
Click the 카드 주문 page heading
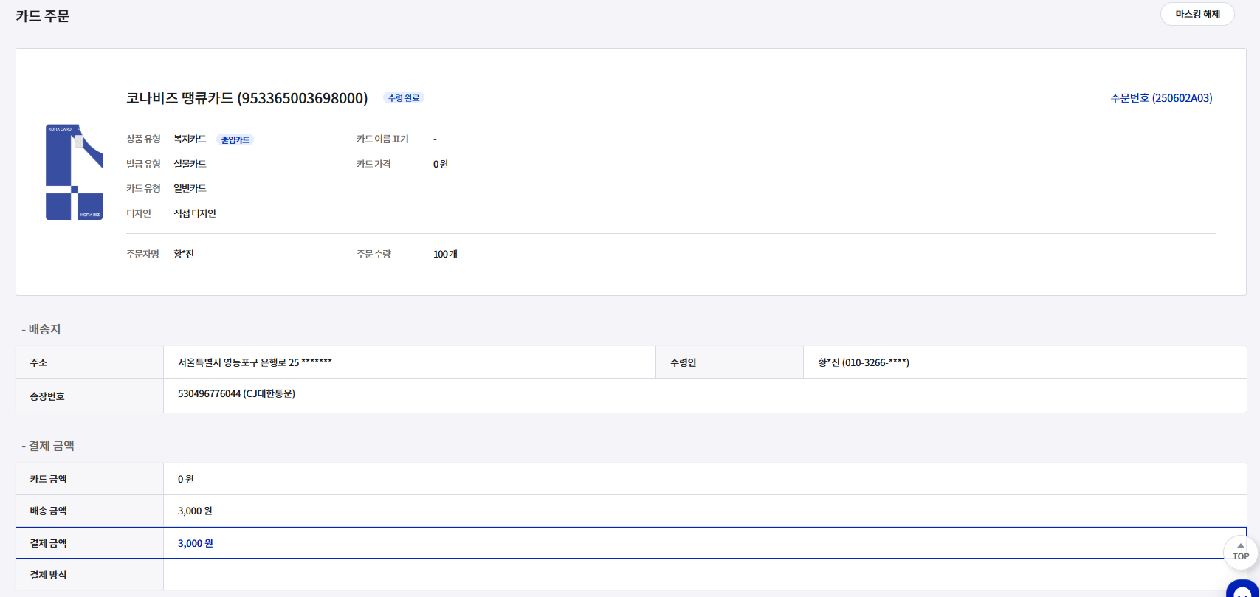[x=43, y=16]
